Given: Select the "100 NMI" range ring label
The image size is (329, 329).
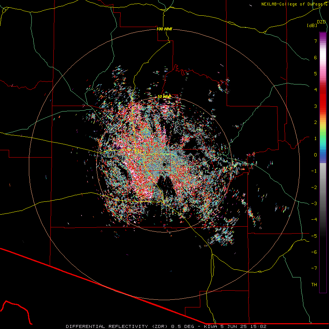Looking at the screenshot, I should click(164, 29).
